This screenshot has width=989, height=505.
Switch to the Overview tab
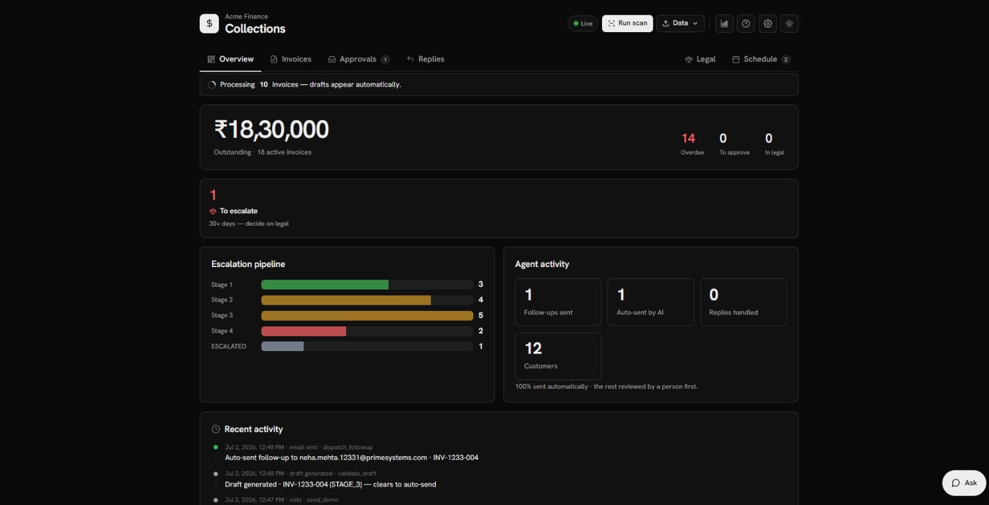pyautogui.click(x=231, y=59)
